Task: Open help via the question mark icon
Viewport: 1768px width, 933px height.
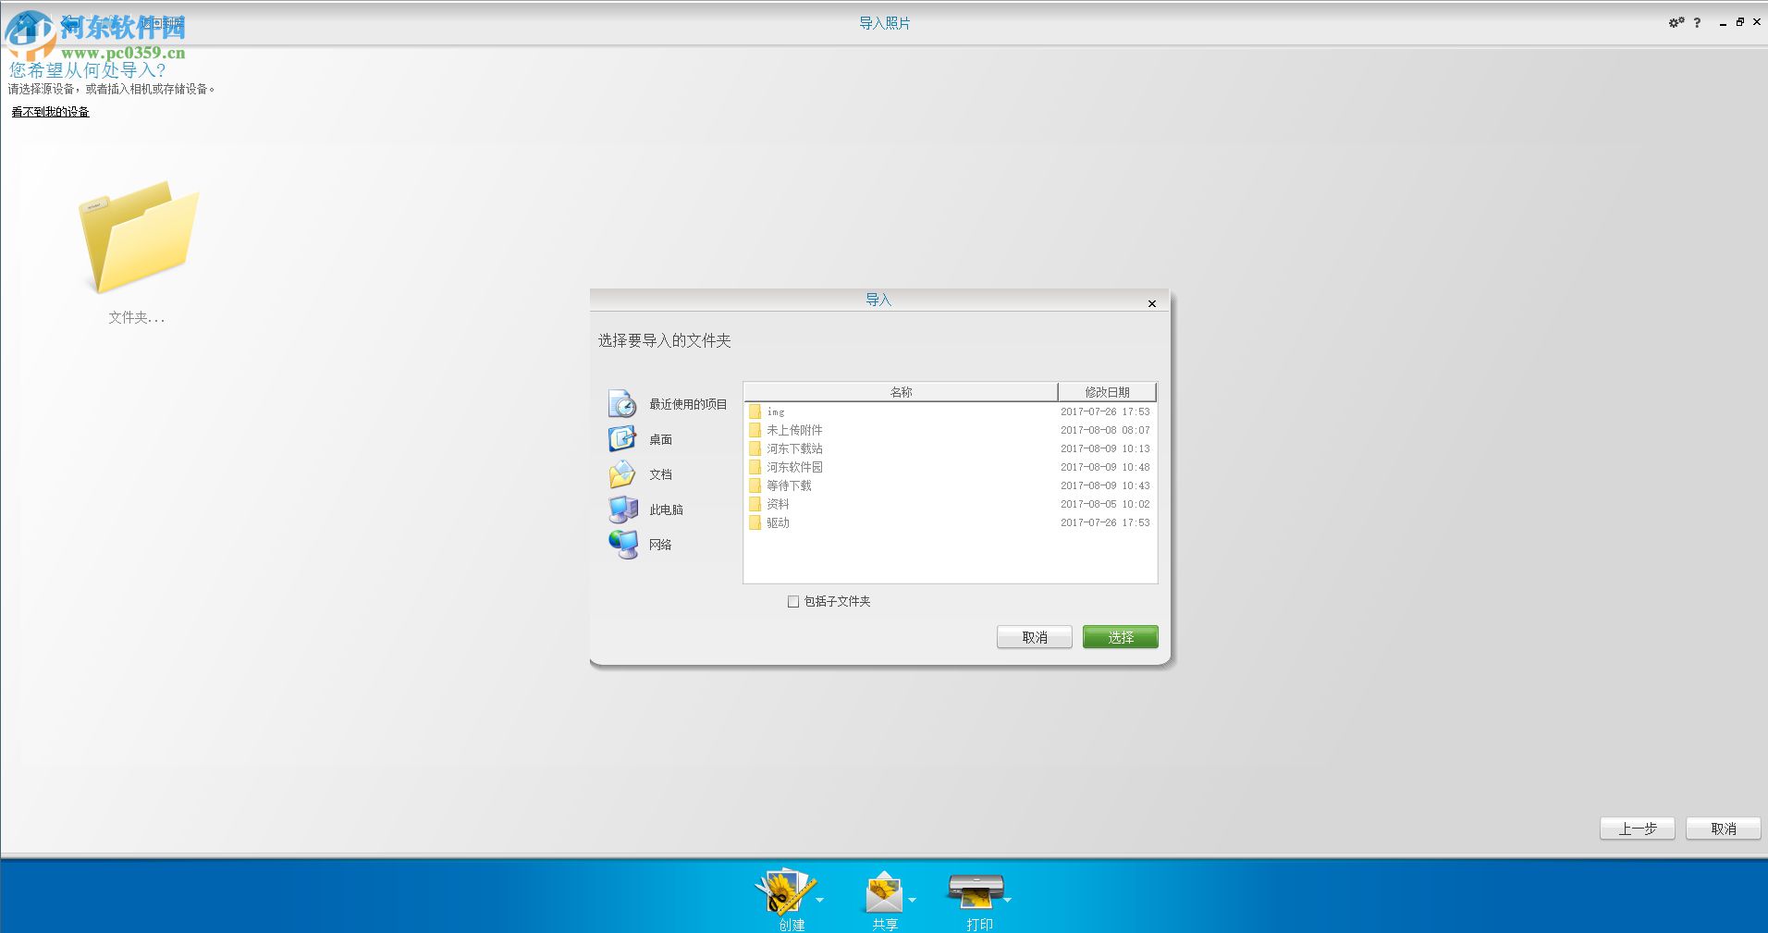Action: [x=1697, y=23]
